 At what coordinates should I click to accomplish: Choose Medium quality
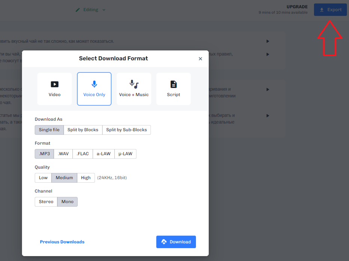pos(64,178)
